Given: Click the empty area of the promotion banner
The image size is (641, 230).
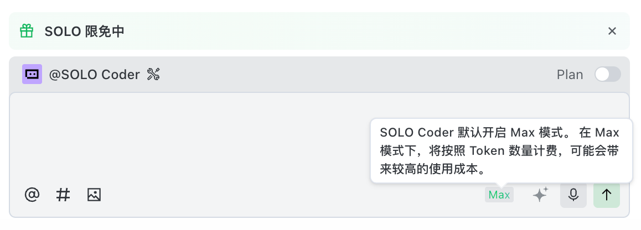Looking at the screenshot, I should (x=360, y=31).
